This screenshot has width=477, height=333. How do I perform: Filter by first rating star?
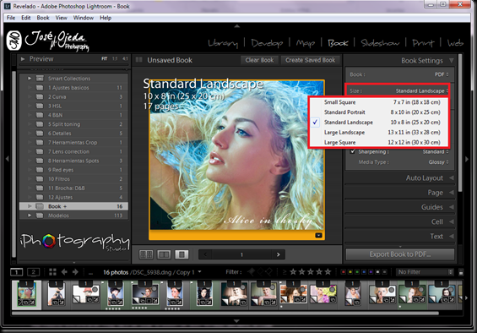click(x=293, y=272)
